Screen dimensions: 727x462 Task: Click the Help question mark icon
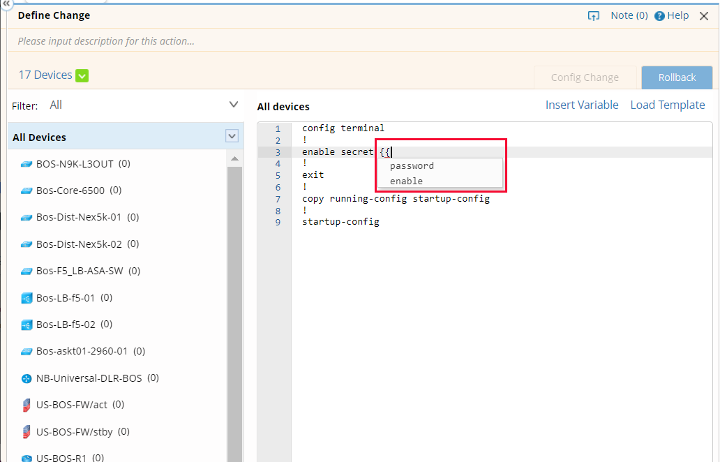(x=659, y=16)
